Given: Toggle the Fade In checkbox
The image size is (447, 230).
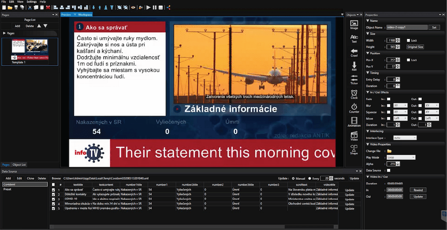Looking at the screenshot, I should (389, 99).
